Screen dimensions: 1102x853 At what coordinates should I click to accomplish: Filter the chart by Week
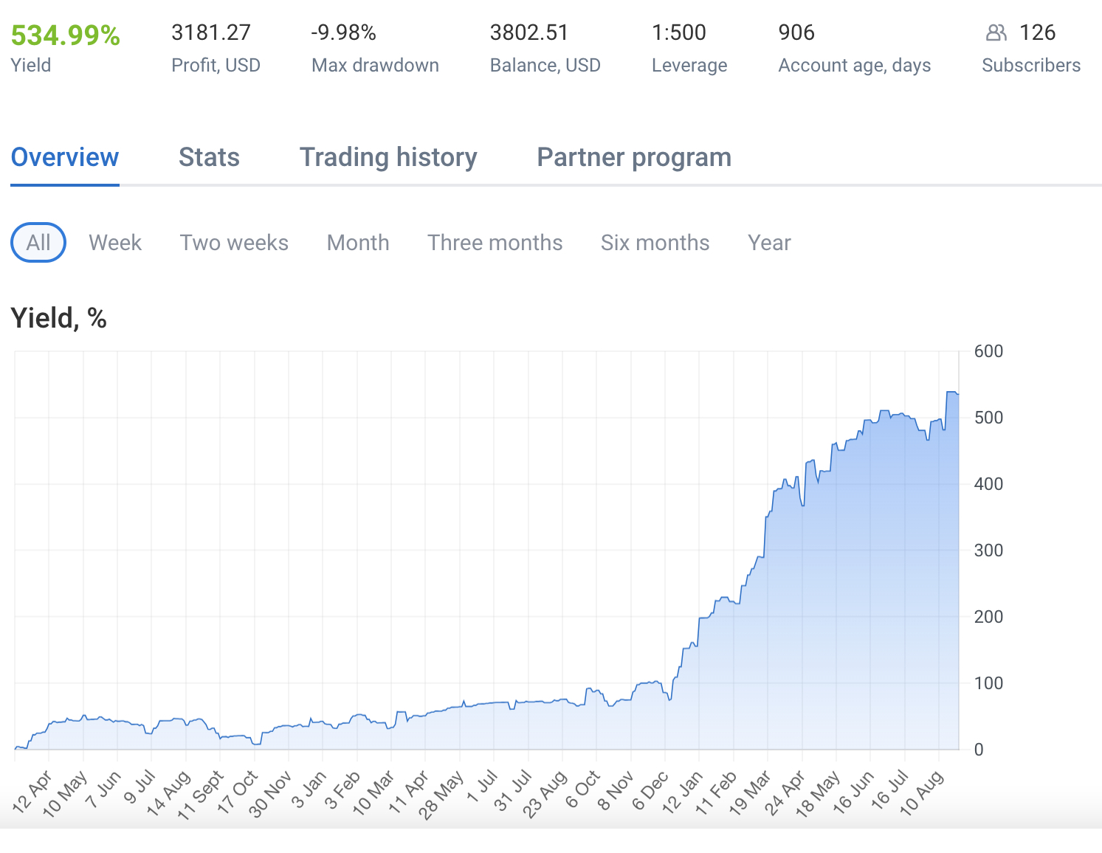pyautogui.click(x=115, y=243)
